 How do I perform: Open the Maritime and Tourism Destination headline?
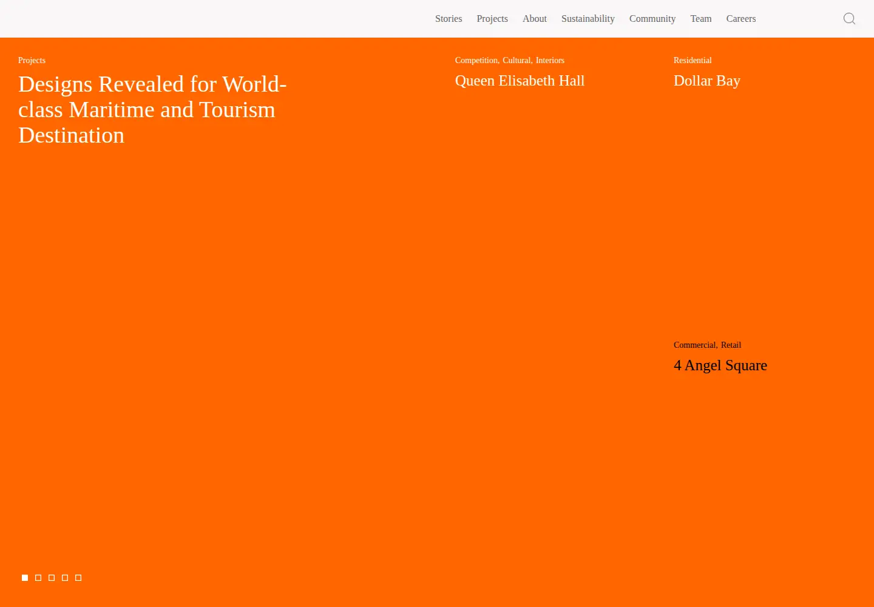(x=152, y=110)
